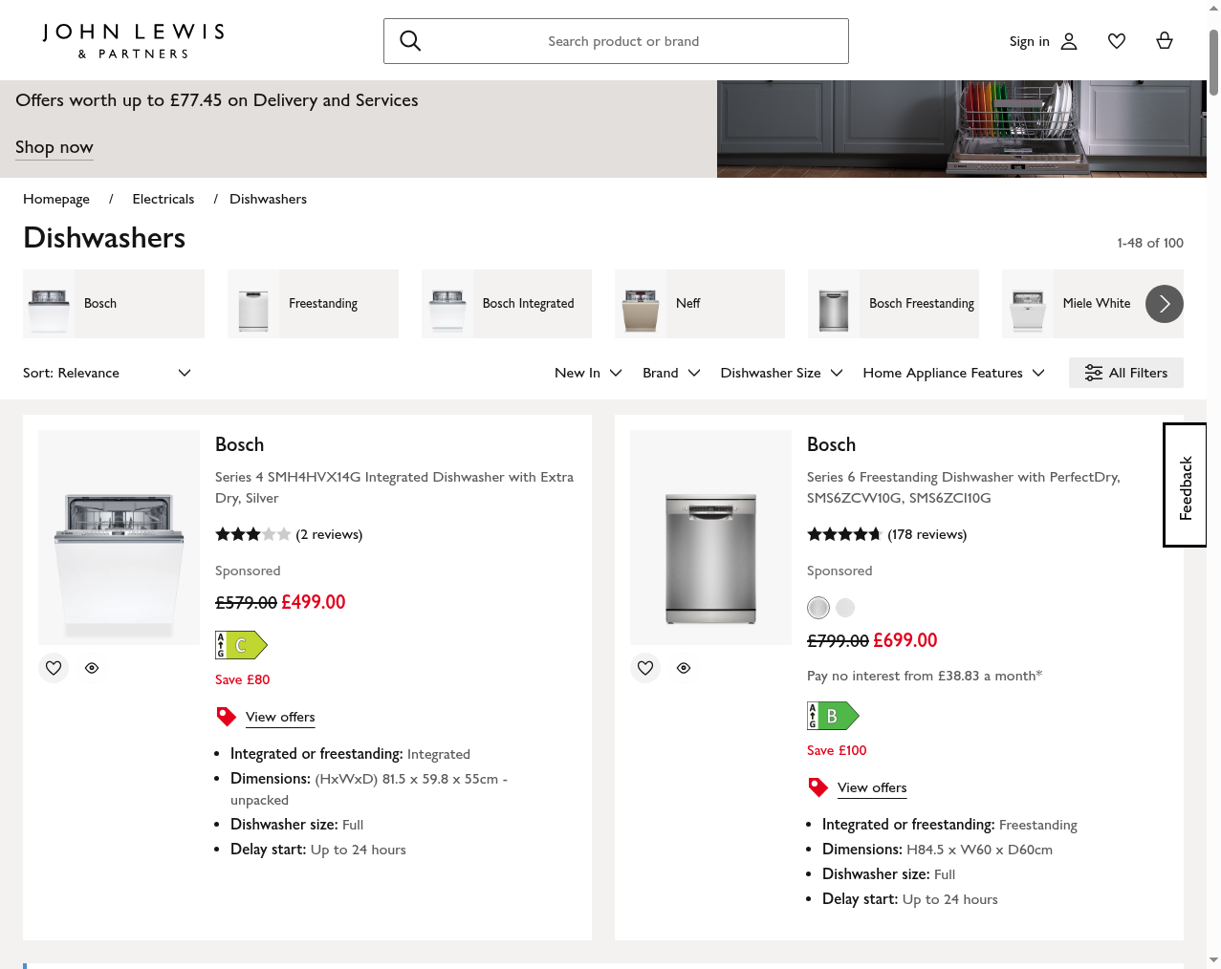This screenshot has width=1221, height=969.
Task: Select the Neff category label
Action: click(688, 303)
